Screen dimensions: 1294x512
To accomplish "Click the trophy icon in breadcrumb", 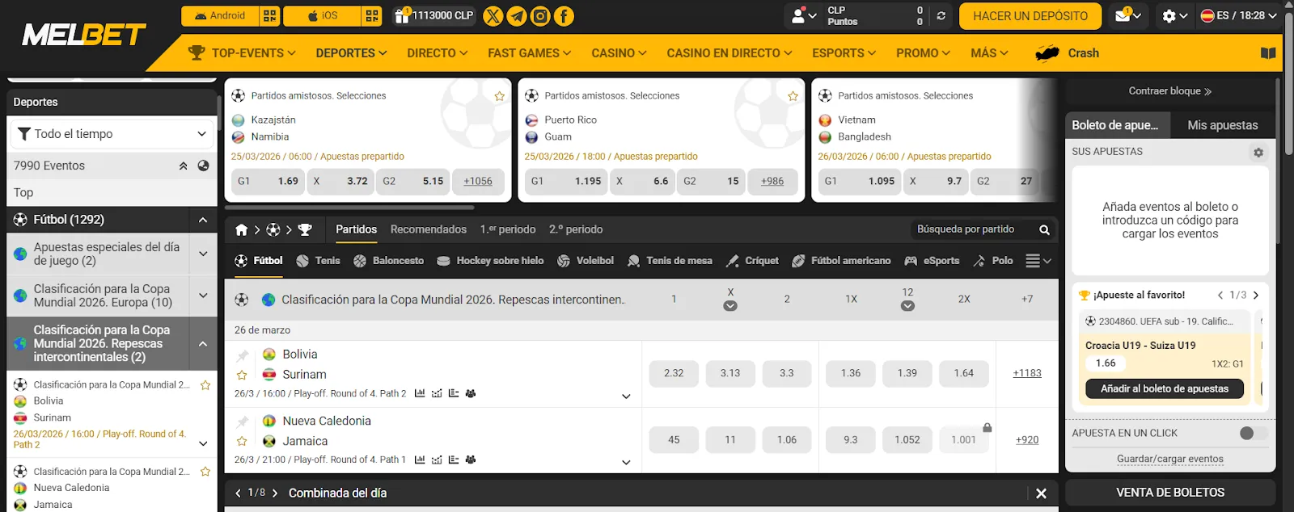I will pos(305,230).
